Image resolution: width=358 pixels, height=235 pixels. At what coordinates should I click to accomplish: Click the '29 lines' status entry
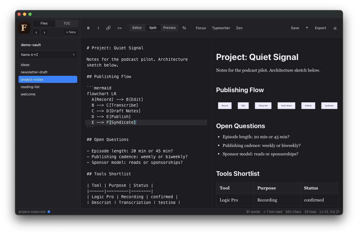click(x=310, y=212)
